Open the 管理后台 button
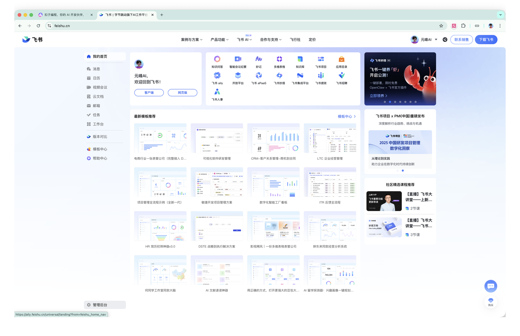520x336 pixels. tap(105, 305)
